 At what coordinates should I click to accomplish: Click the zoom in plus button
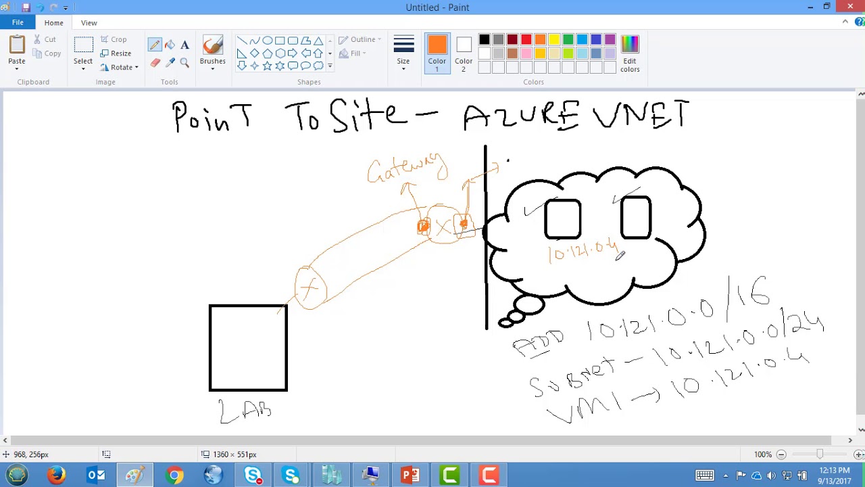[859, 455]
